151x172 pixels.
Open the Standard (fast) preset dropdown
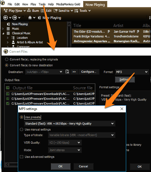coord(69,124)
